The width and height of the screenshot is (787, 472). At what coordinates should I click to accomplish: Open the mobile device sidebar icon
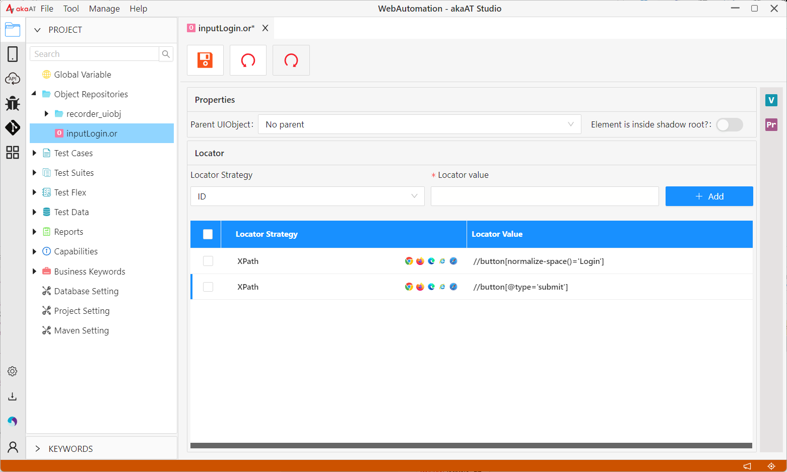click(x=13, y=54)
